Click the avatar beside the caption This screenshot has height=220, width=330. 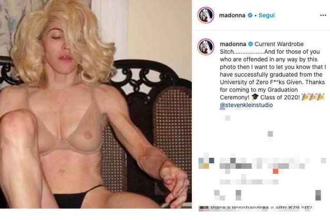click(206, 47)
